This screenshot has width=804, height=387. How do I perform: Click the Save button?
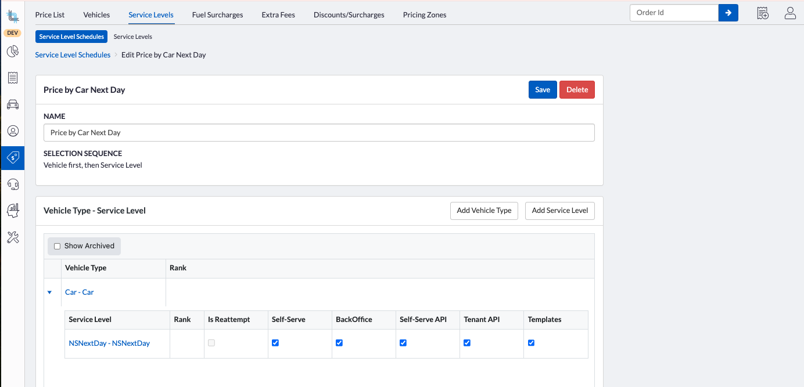tap(543, 89)
